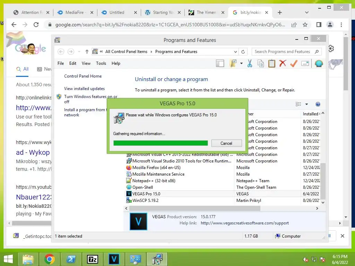Viewport: 355px width, 266px height.
Task: Click the red X Delete toolbar icon
Action: pyautogui.click(x=283, y=63)
